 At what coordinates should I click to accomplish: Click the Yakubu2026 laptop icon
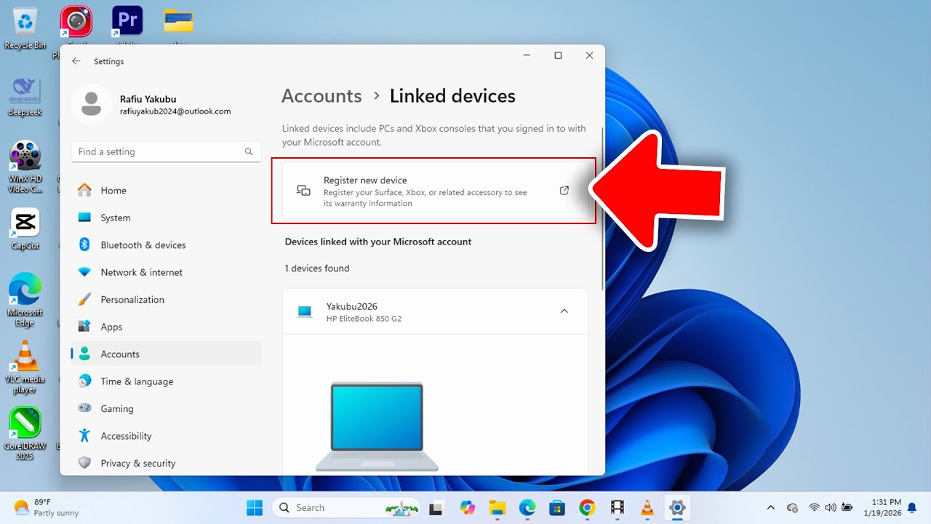305,311
